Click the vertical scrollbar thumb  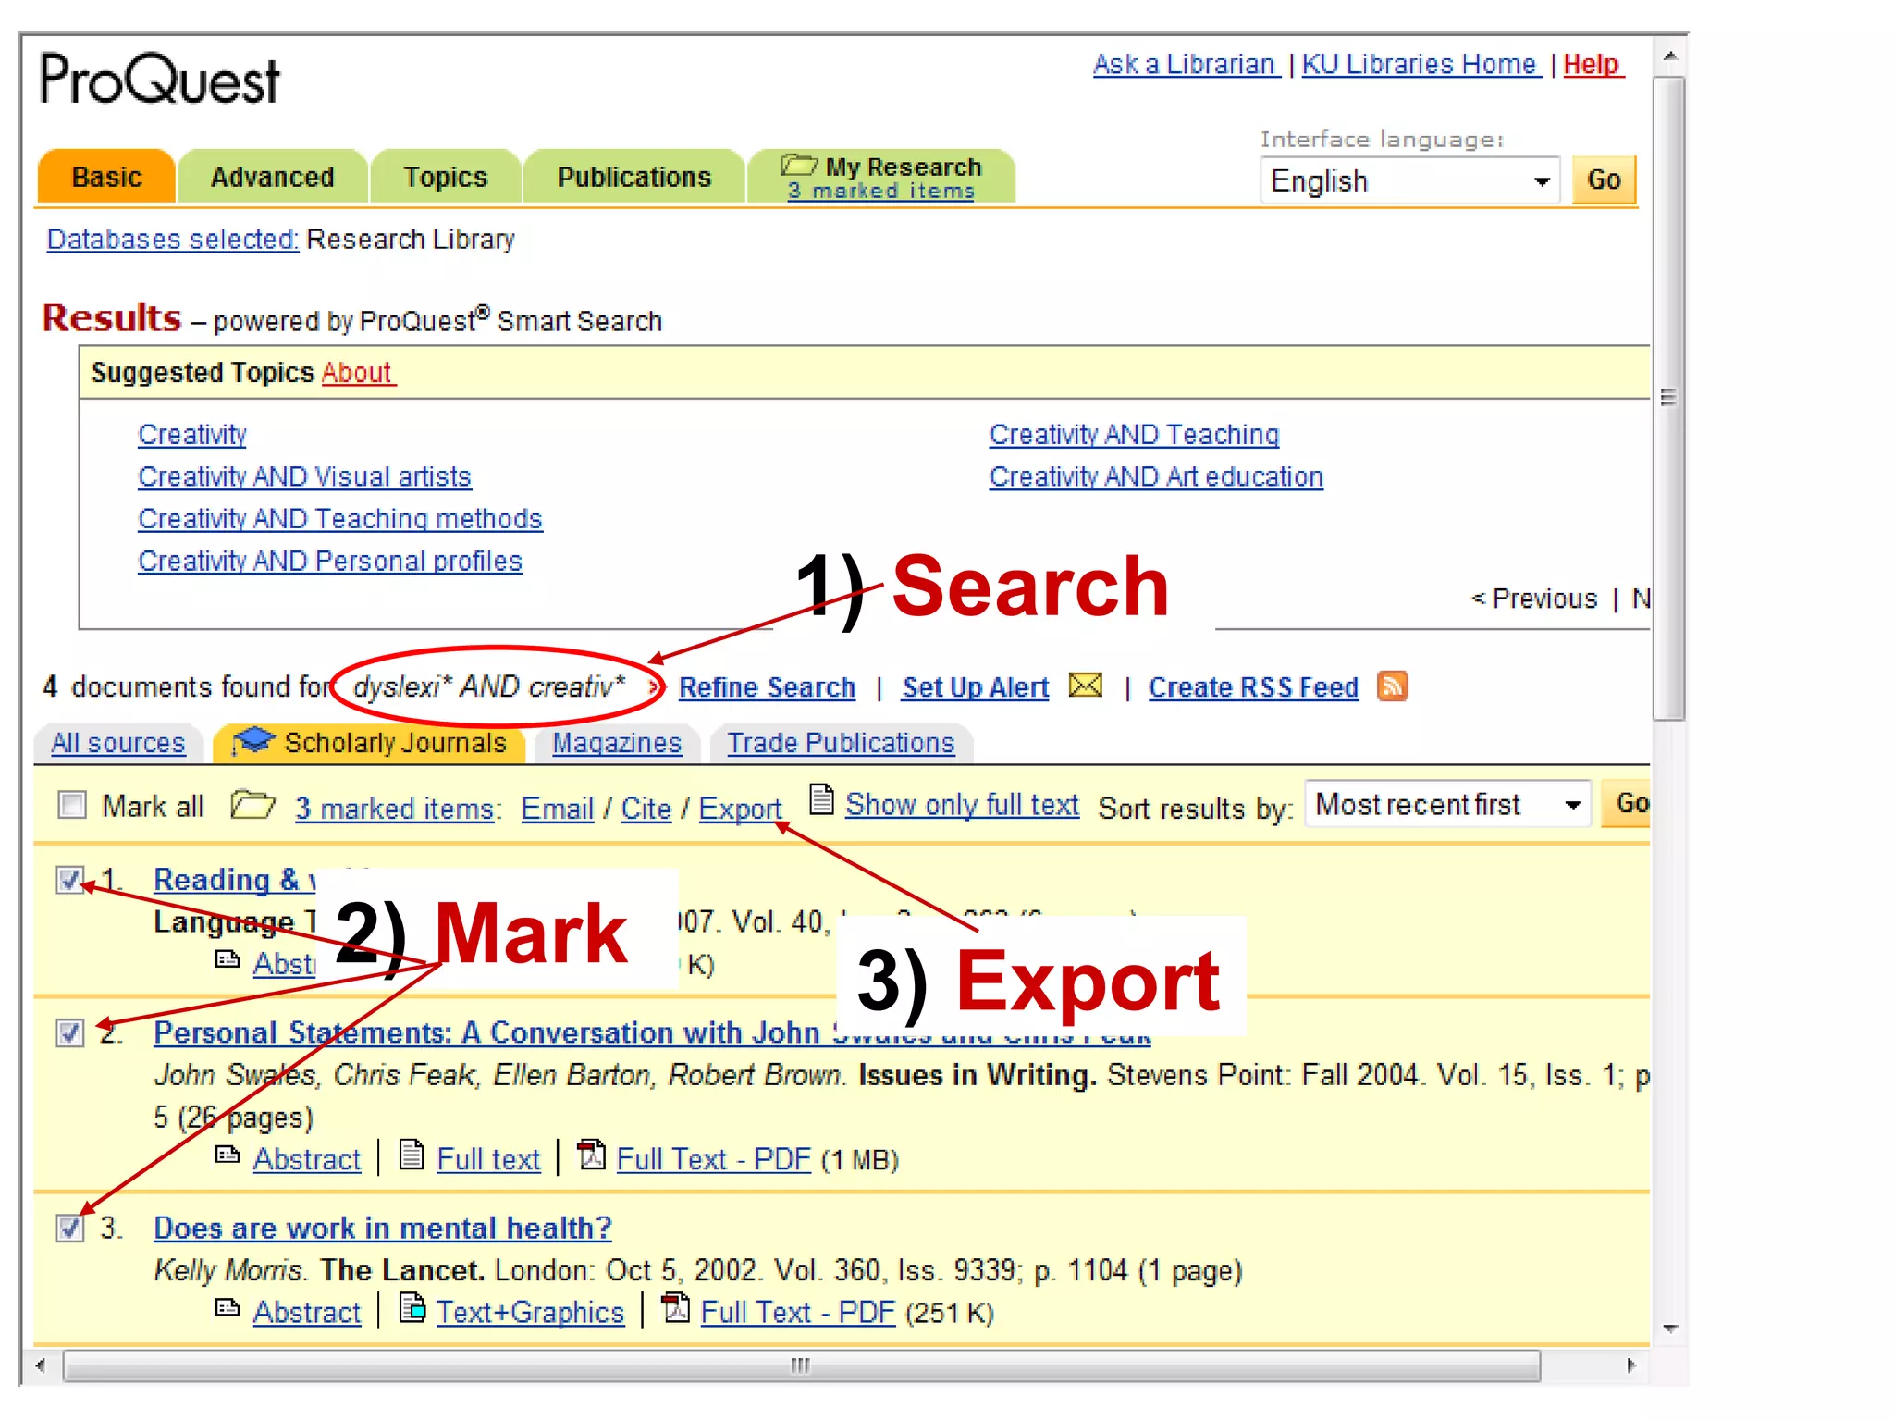(1668, 398)
